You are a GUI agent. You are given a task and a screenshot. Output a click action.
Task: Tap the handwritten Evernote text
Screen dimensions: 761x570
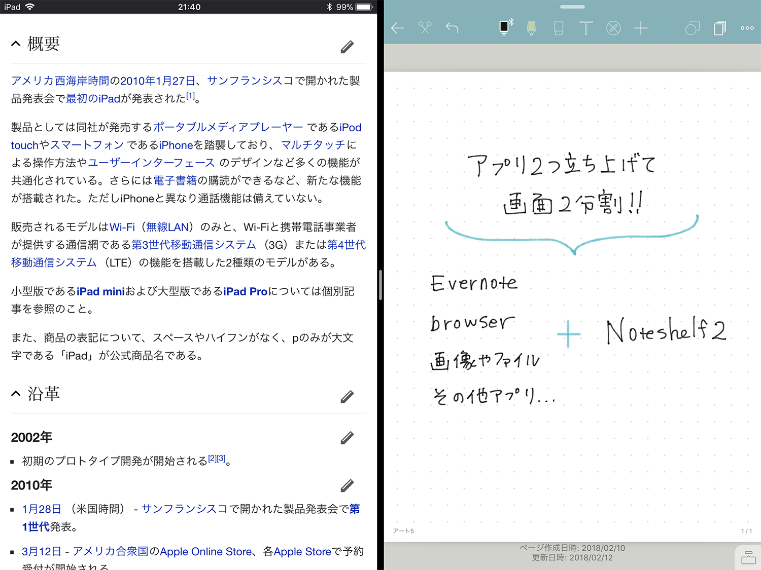tap(474, 283)
